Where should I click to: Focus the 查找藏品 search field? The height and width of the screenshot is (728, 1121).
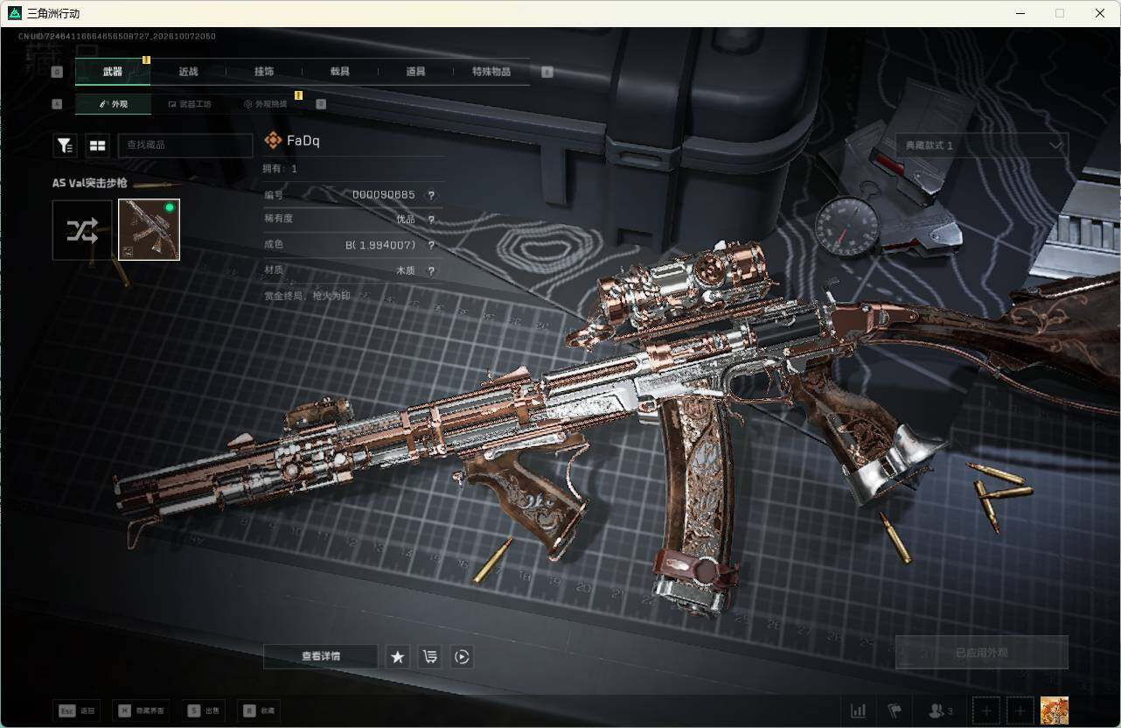click(185, 145)
